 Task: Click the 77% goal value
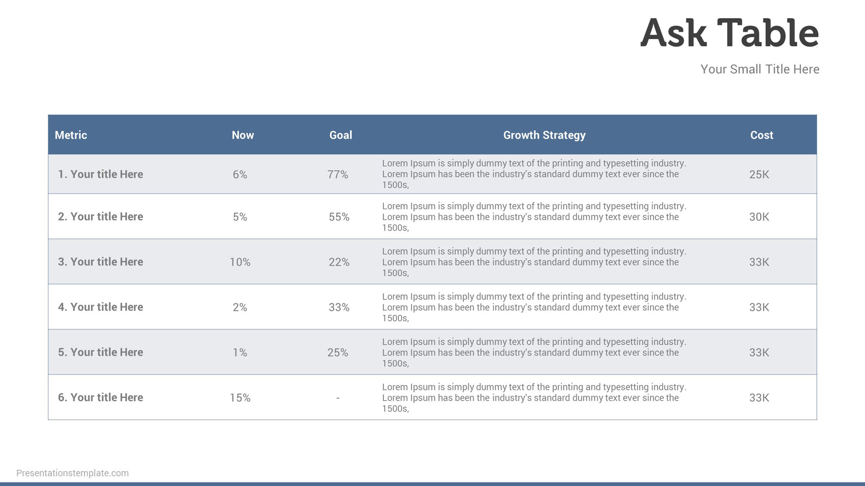coord(337,175)
